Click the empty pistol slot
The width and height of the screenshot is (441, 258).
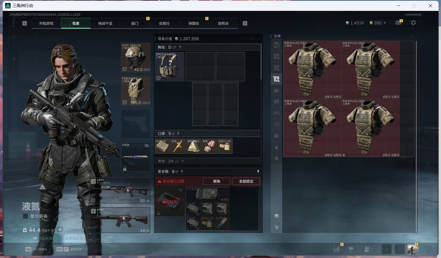tap(136, 124)
